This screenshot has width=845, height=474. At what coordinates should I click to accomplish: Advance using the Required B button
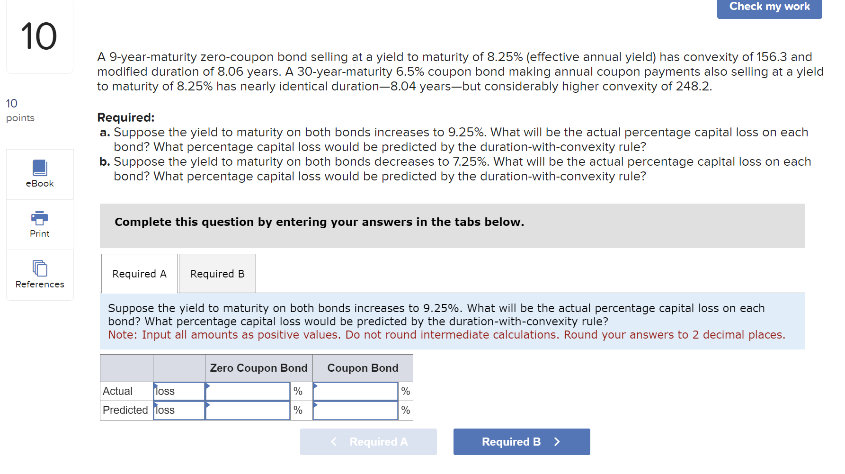(x=522, y=441)
